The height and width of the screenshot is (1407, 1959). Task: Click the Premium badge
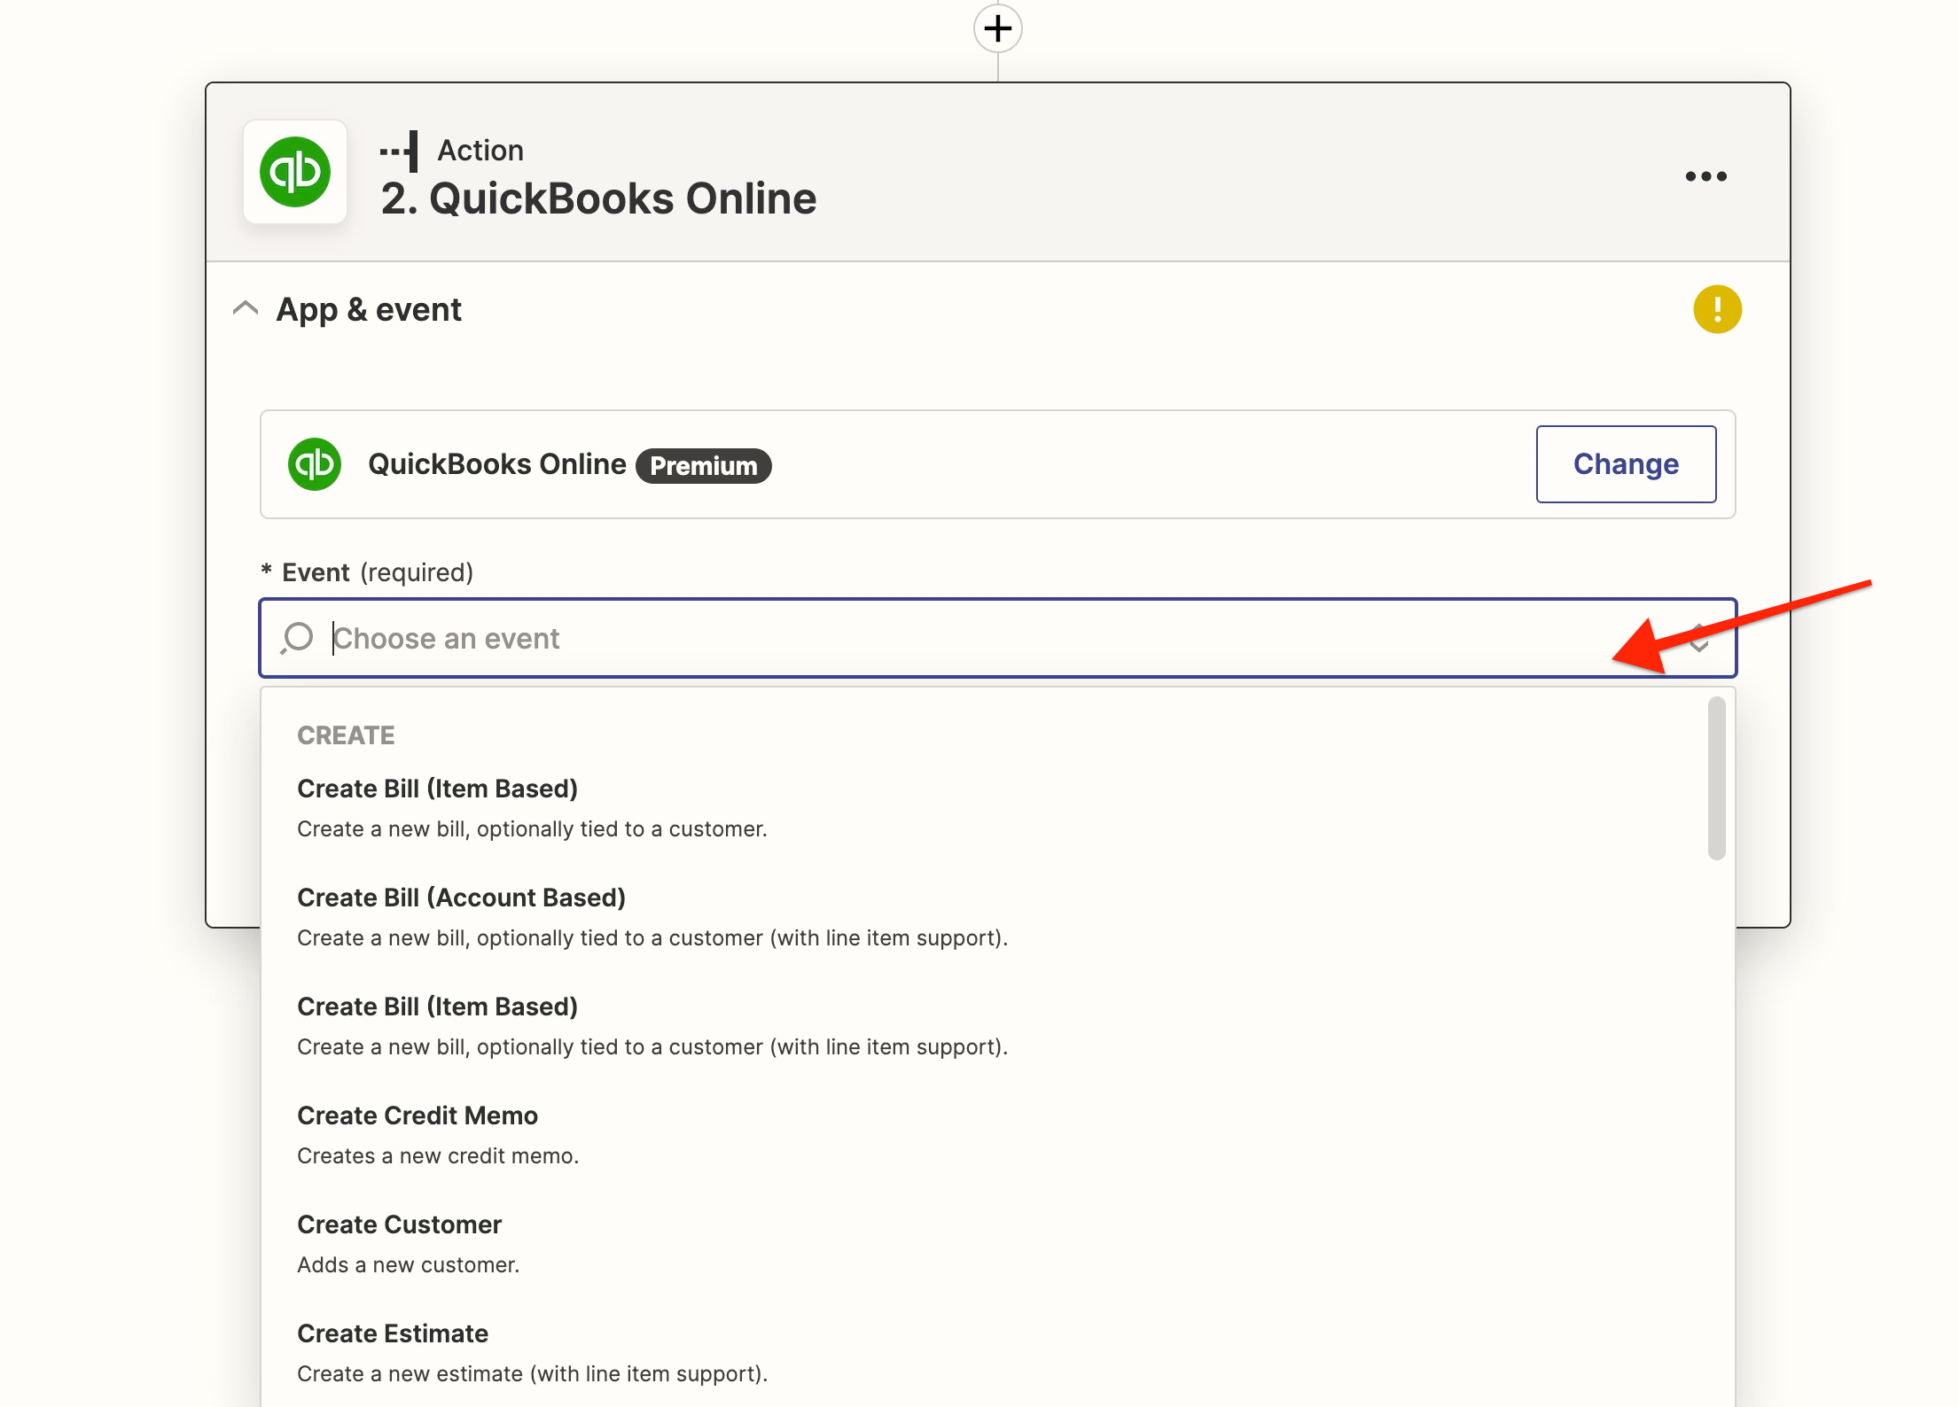point(704,466)
